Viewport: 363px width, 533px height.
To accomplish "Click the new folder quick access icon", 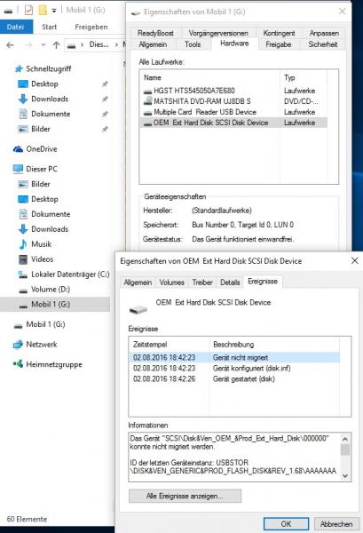I will click(x=43, y=10).
